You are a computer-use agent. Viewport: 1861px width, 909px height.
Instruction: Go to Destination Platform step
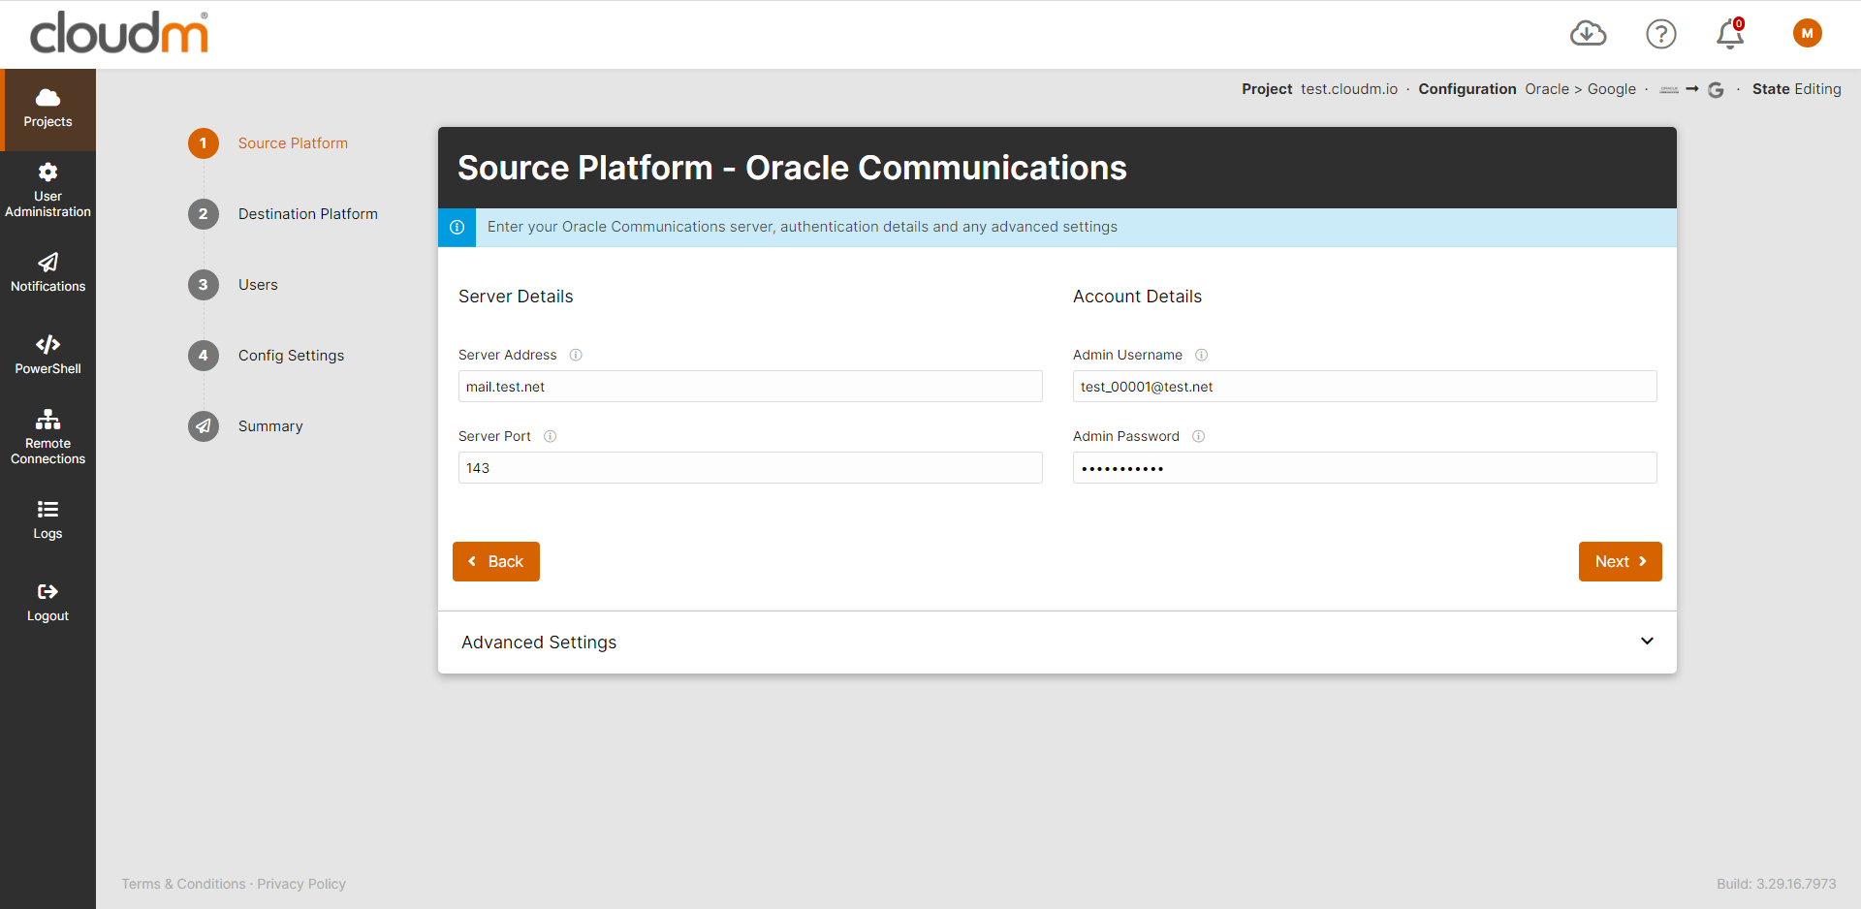coord(308,214)
